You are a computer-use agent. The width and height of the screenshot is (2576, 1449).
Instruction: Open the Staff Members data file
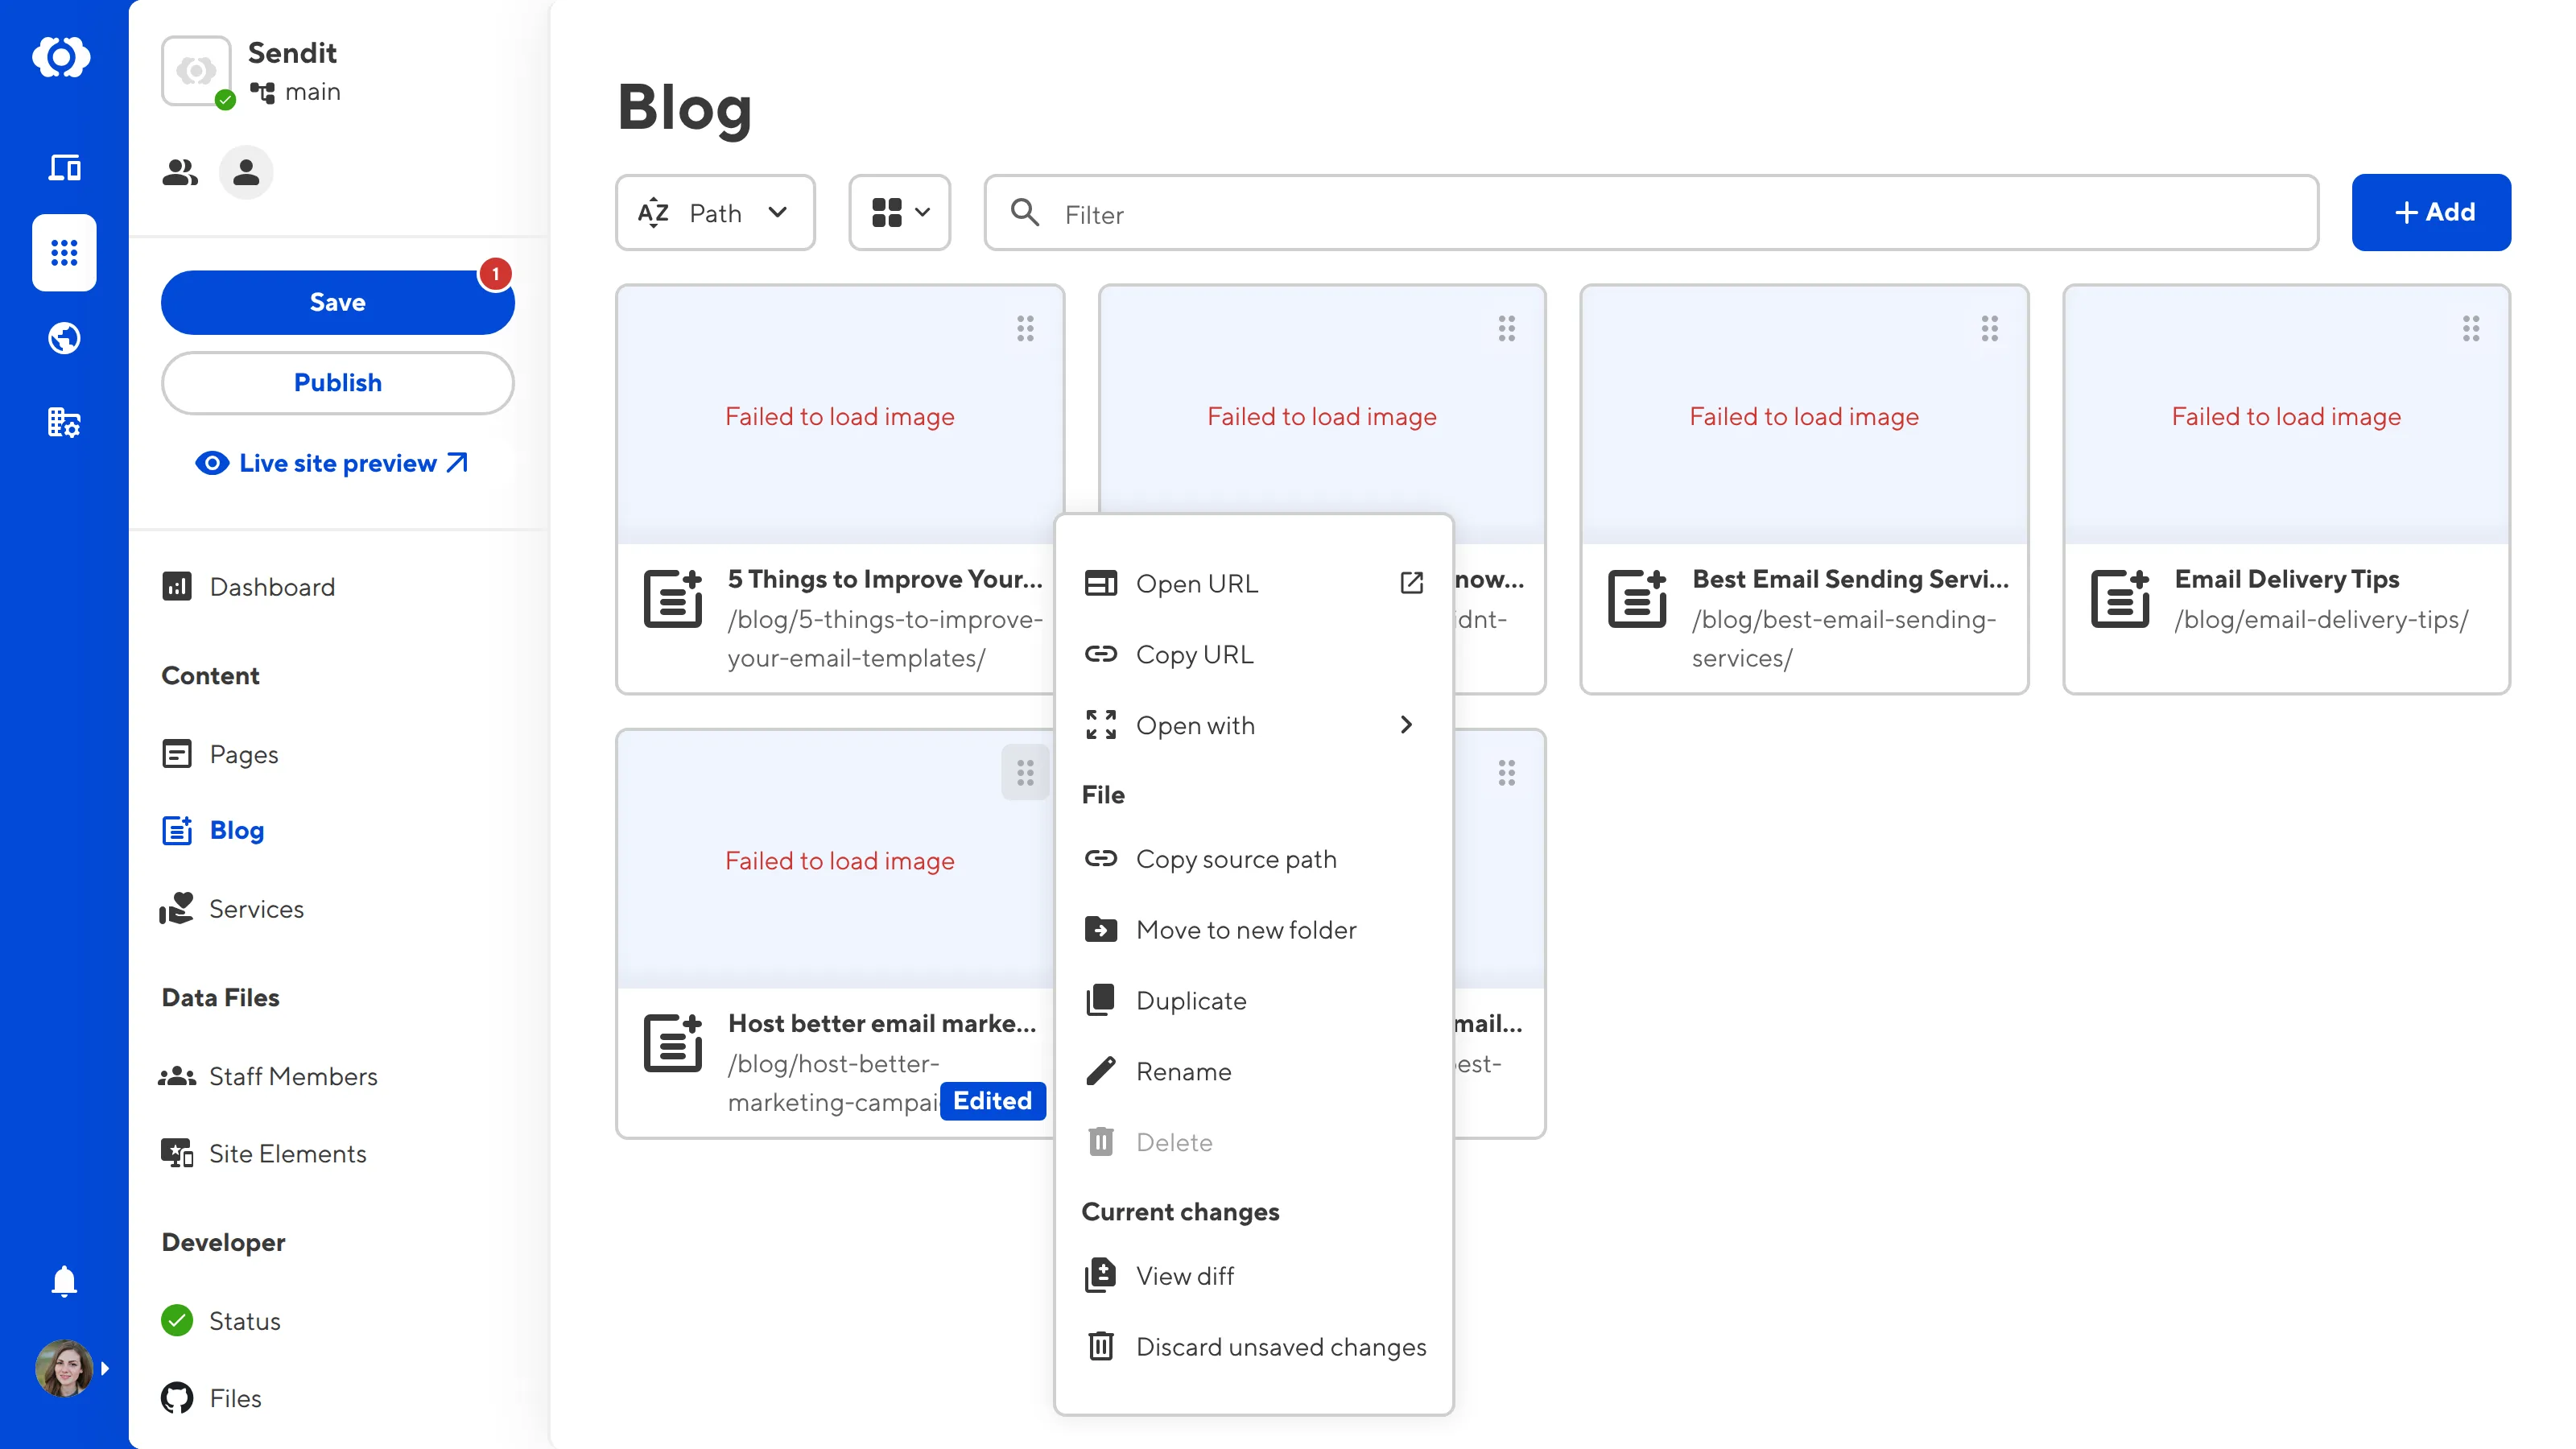tap(292, 1076)
